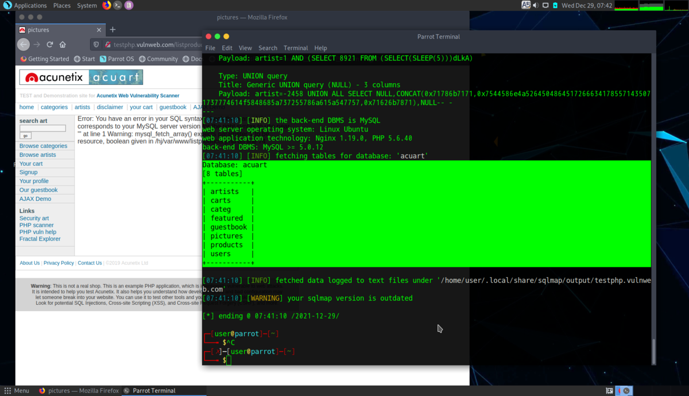Open terminal Help menu
Viewport: 689px width, 396px height.
tap(320, 48)
